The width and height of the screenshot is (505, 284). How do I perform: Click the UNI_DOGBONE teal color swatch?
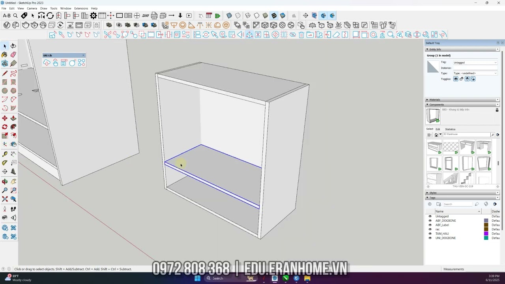point(486,238)
